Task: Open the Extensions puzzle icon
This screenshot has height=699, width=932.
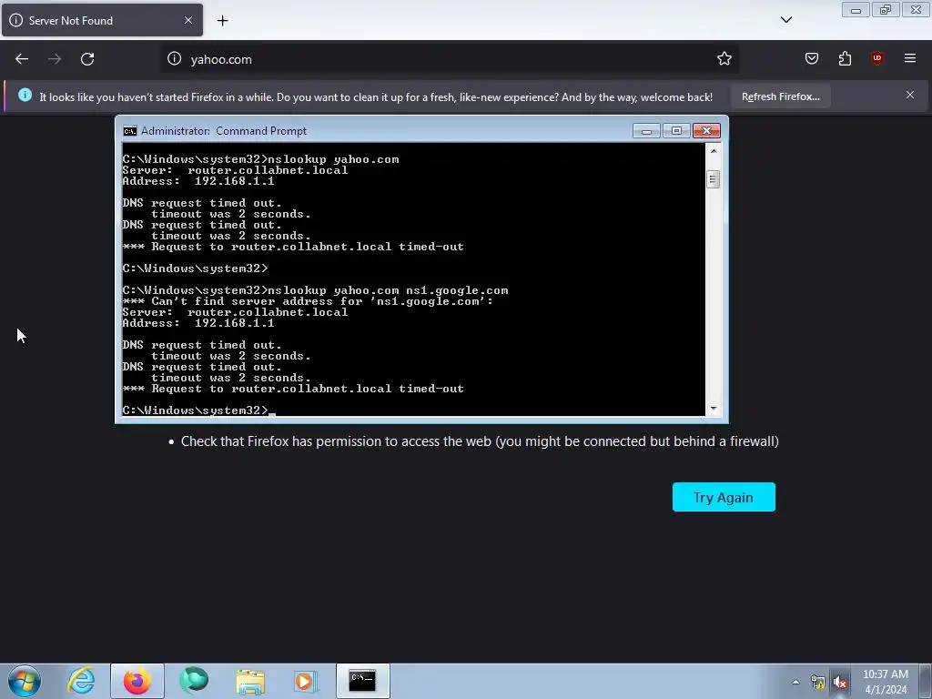Action: tap(845, 58)
